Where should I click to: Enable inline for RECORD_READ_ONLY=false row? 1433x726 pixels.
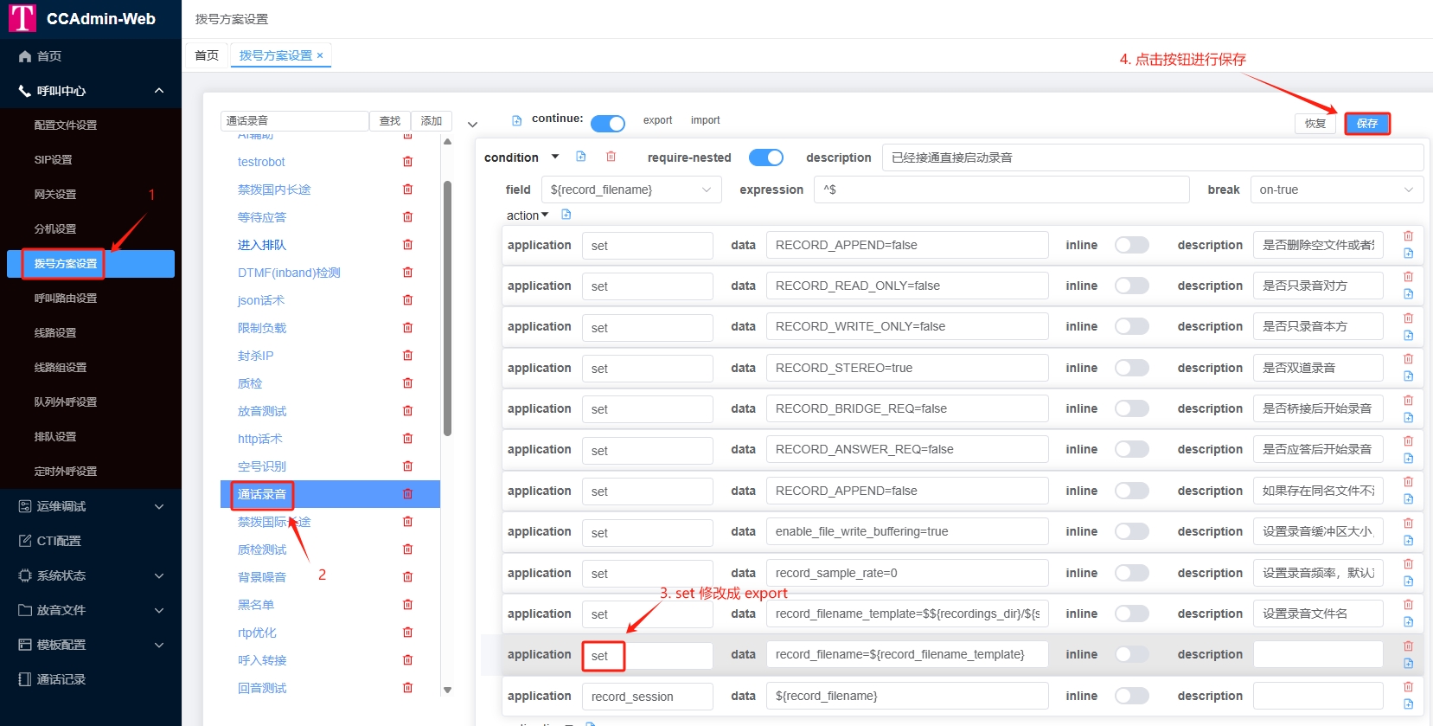coord(1131,286)
